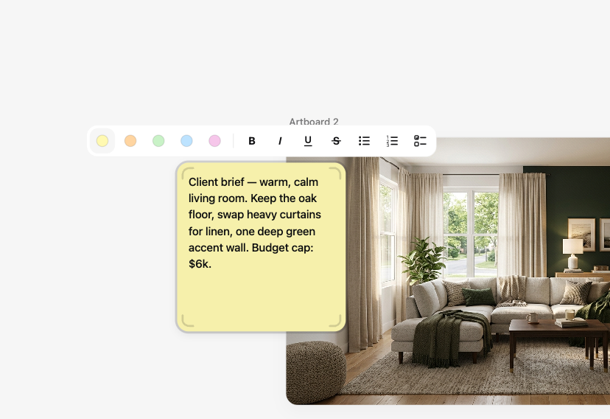Underline the selected note text
Screen dimensions: 610x419
point(308,141)
